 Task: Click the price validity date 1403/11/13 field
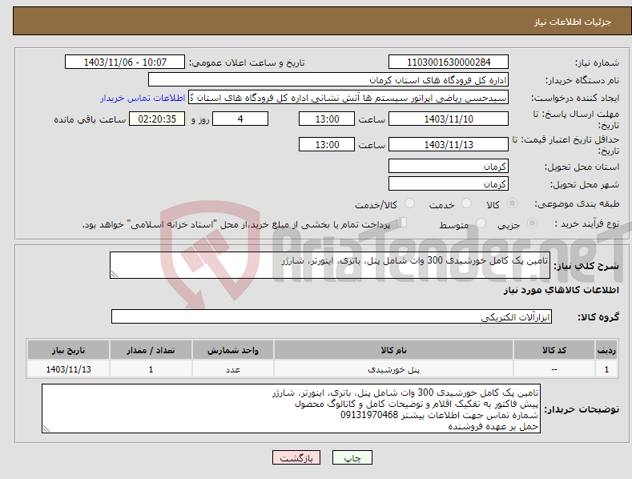click(x=449, y=144)
